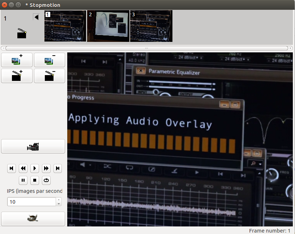
Task: Add a new scene with clapperboard plus
Action: coord(17,76)
